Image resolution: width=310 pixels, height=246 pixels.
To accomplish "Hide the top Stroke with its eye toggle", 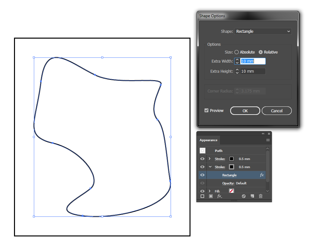I will [203, 159].
